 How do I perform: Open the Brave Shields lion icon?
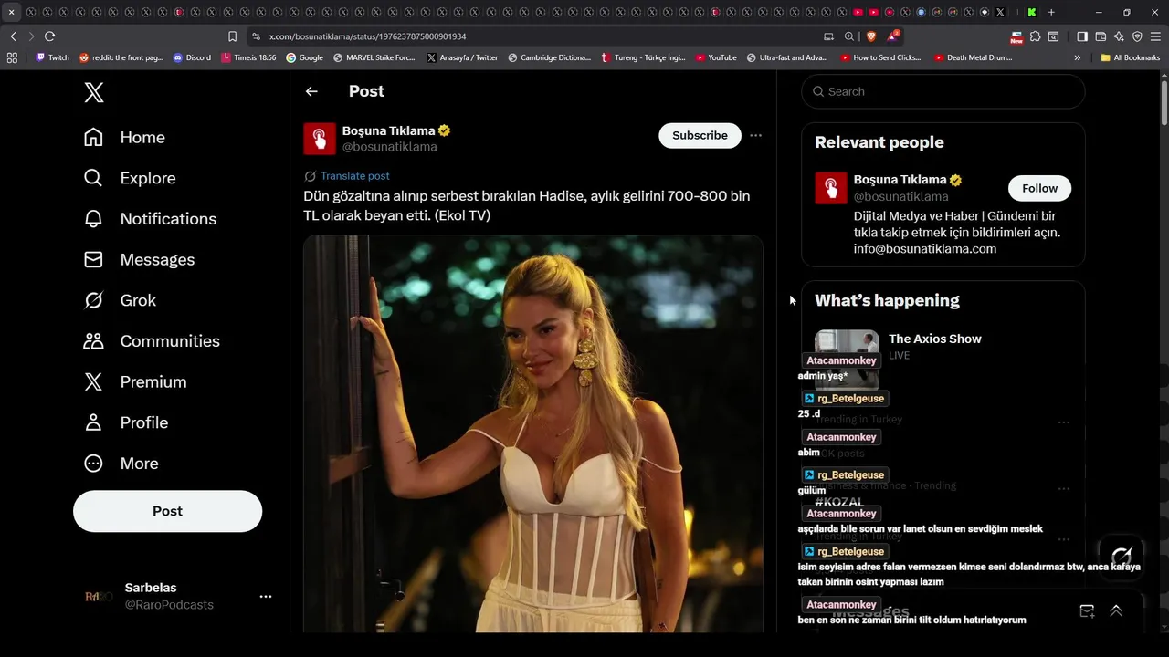pos(870,36)
